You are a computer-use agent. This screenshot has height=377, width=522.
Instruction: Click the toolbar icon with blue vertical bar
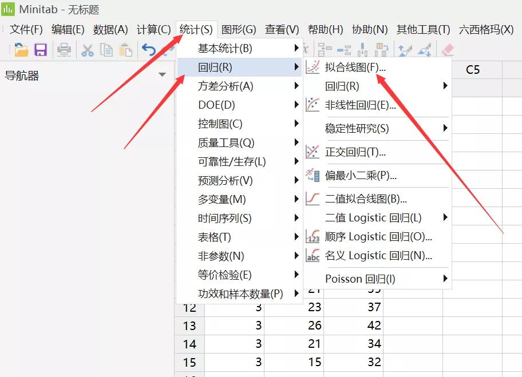coord(362,50)
